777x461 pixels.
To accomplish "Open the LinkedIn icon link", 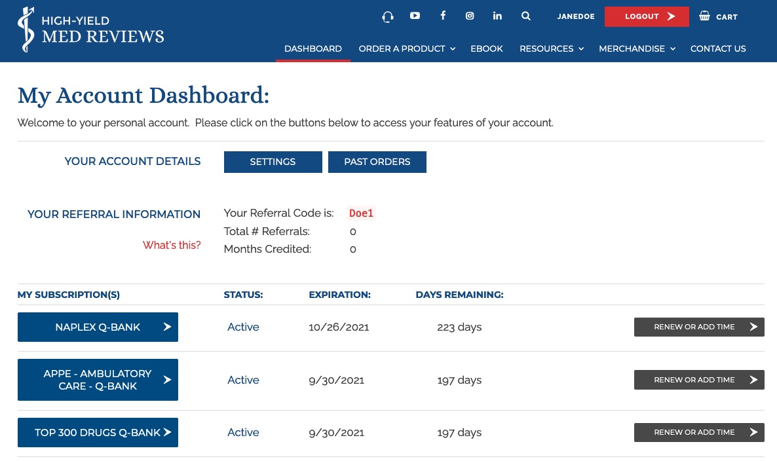I will pos(497,16).
